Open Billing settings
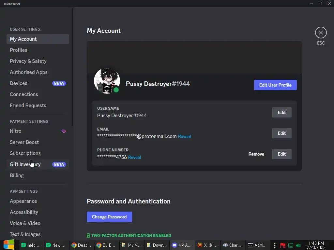Screen dimensions: 334x250 (38, 175)
